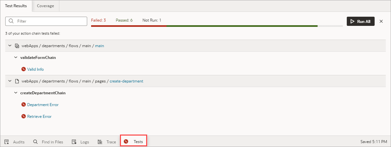Click the red failed Tests icon
391x147 pixels.
126,141
